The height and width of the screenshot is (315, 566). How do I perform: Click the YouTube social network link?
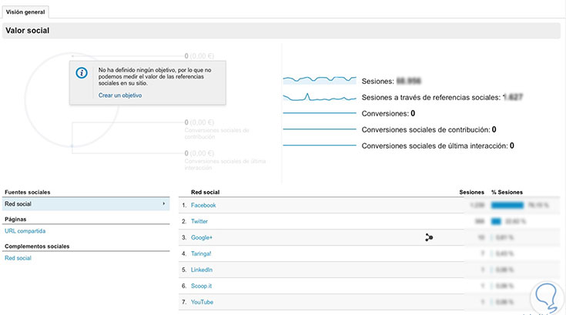[x=203, y=302]
